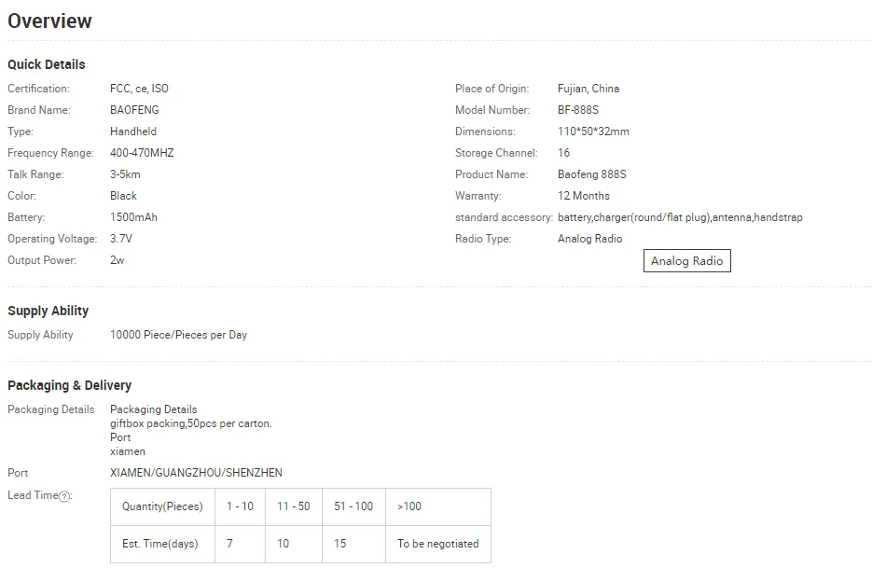The height and width of the screenshot is (568, 886).
Task: Click the lowercase xiamen port text
Action: coord(128,451)
